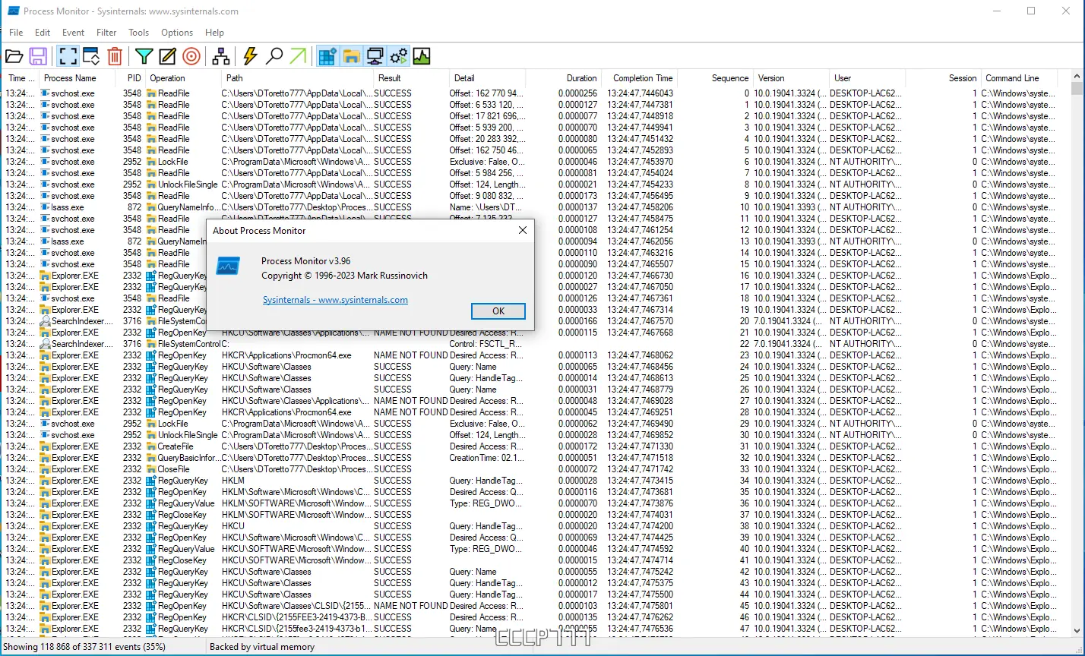This screenshot has width=1085, height=656.
Task: Open the Options menu
Action: click(x=177, y=33)
